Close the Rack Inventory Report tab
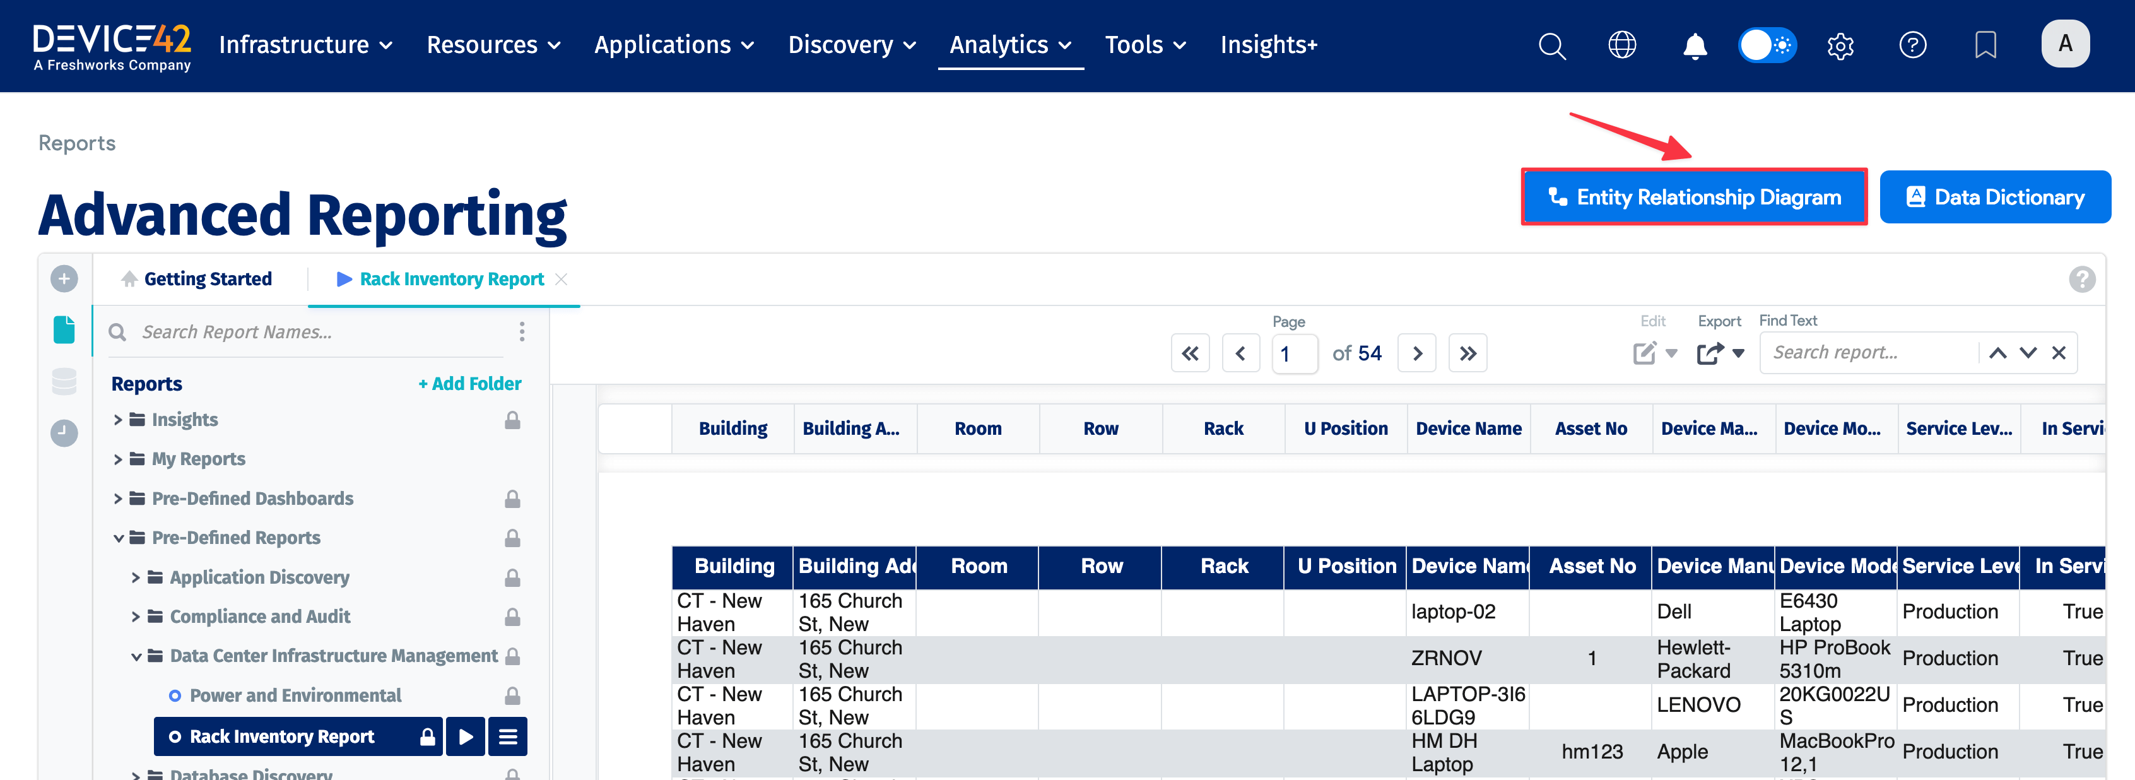The width and height of the screenshot is (2135, 780). point(561,280)
